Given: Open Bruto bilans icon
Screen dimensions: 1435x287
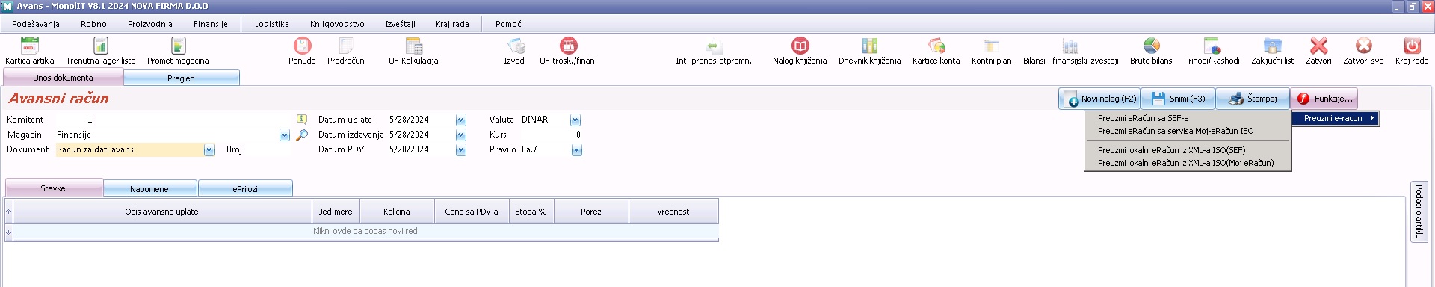Looking at the screenshot, I should (x=1151, y=46).
